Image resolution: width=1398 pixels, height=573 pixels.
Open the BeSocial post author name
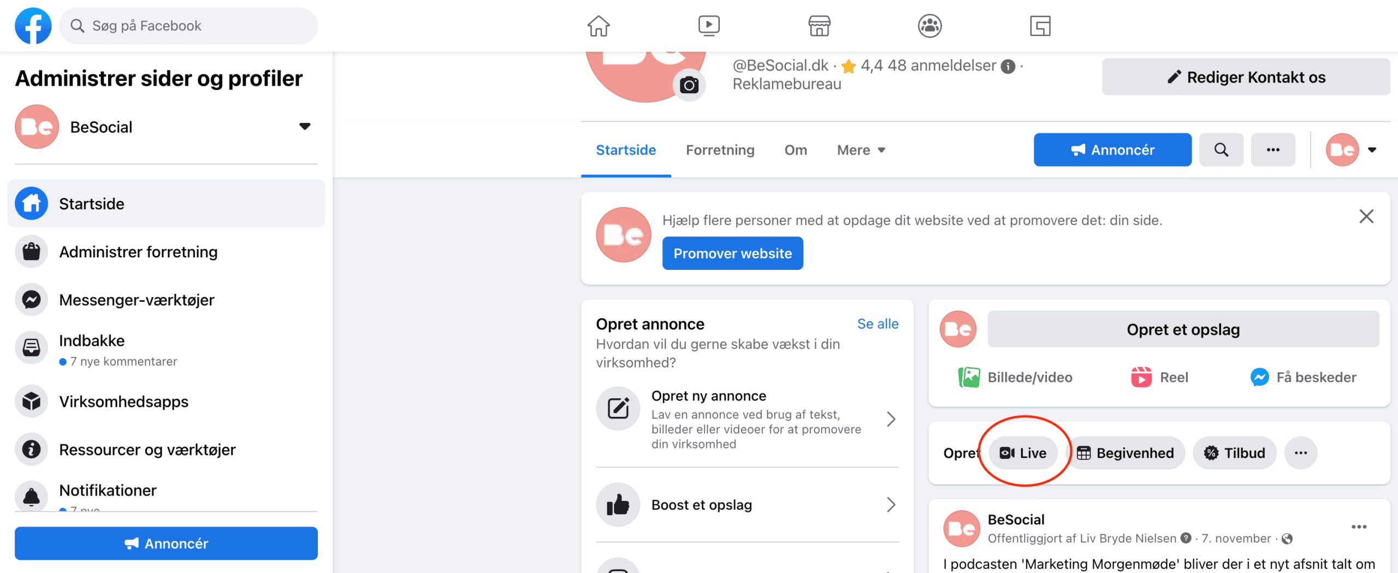click(x=1016, y=520)
